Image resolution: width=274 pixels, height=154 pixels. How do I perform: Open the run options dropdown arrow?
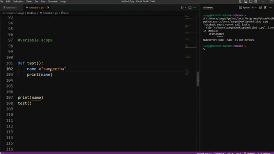(185, 8)
